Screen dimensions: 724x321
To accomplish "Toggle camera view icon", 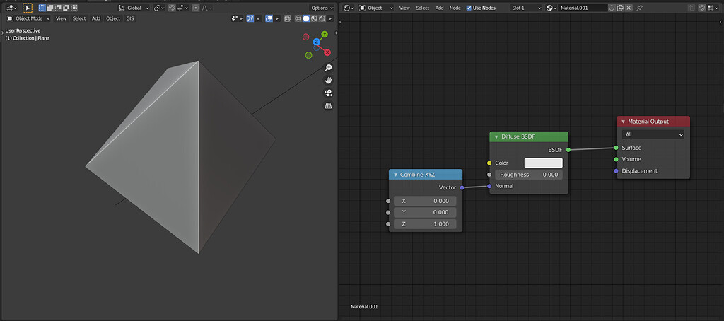I will pos(328,93).
